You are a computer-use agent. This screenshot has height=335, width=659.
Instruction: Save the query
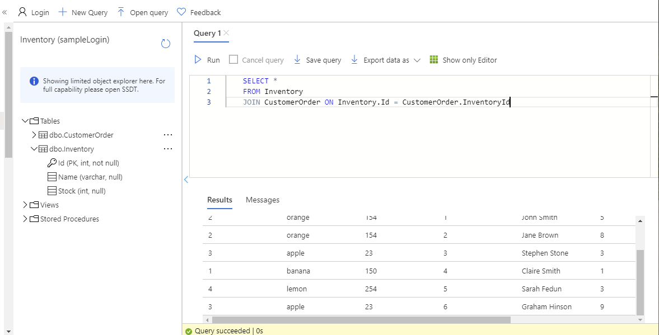click(x=317, y=59)
